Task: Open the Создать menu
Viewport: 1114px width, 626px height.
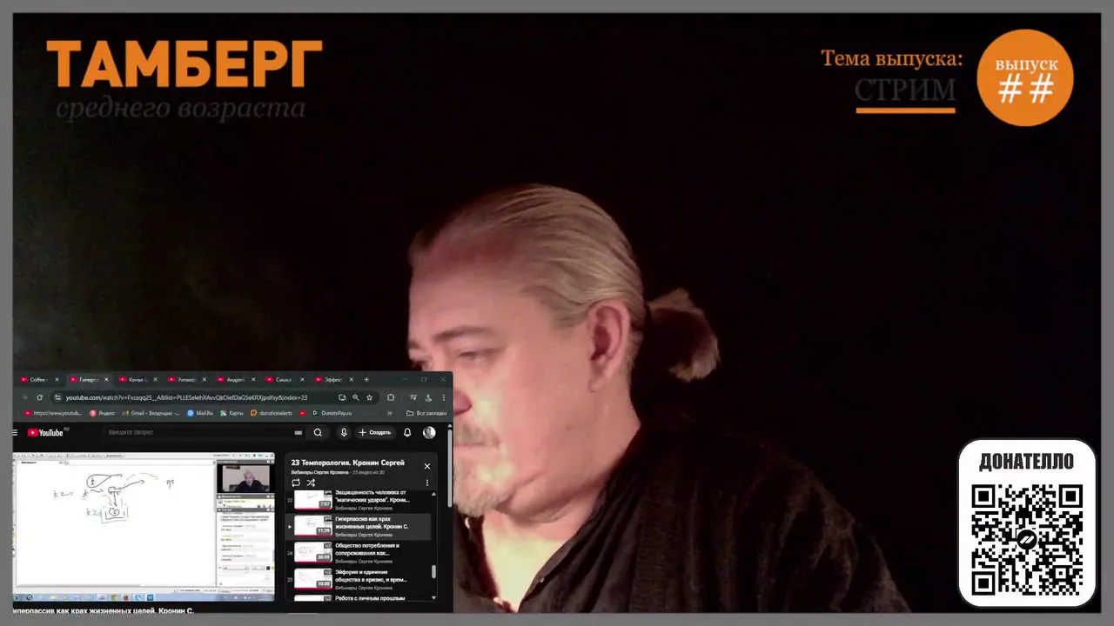Action: 375,432
